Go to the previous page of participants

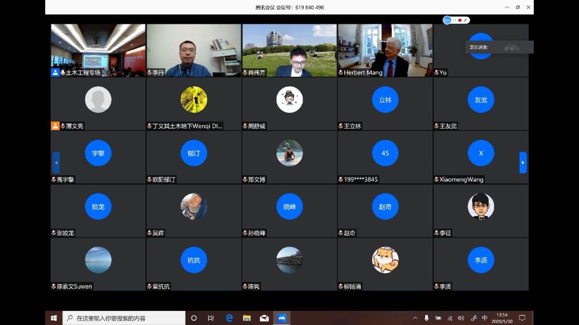[x=56, y=162]
